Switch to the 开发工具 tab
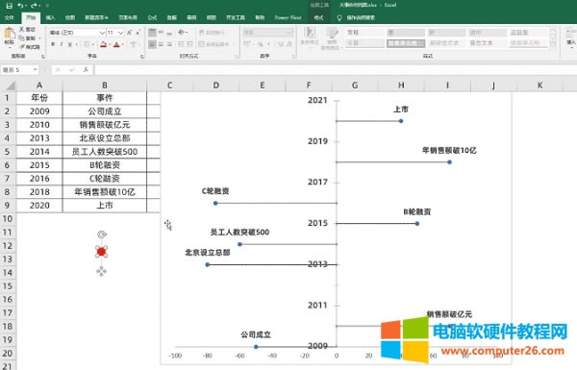577x370 pixels. click(x=236, y=17)
